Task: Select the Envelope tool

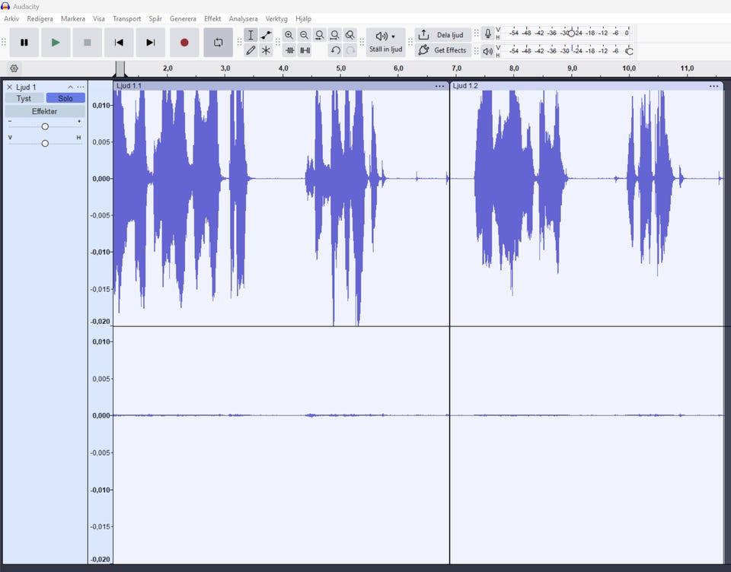Action: 266,35
